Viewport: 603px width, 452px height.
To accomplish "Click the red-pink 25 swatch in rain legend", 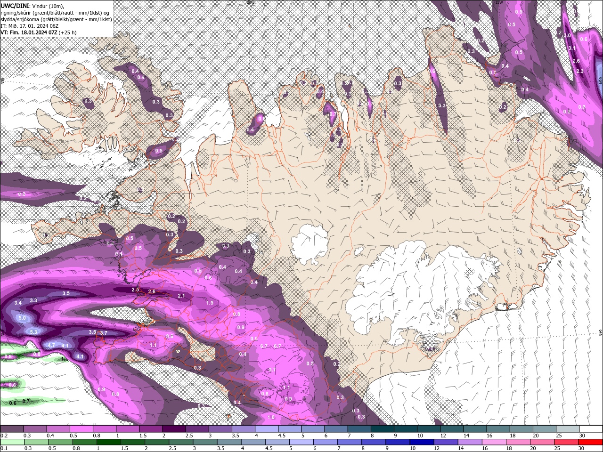I will click(x=566, y=442).
